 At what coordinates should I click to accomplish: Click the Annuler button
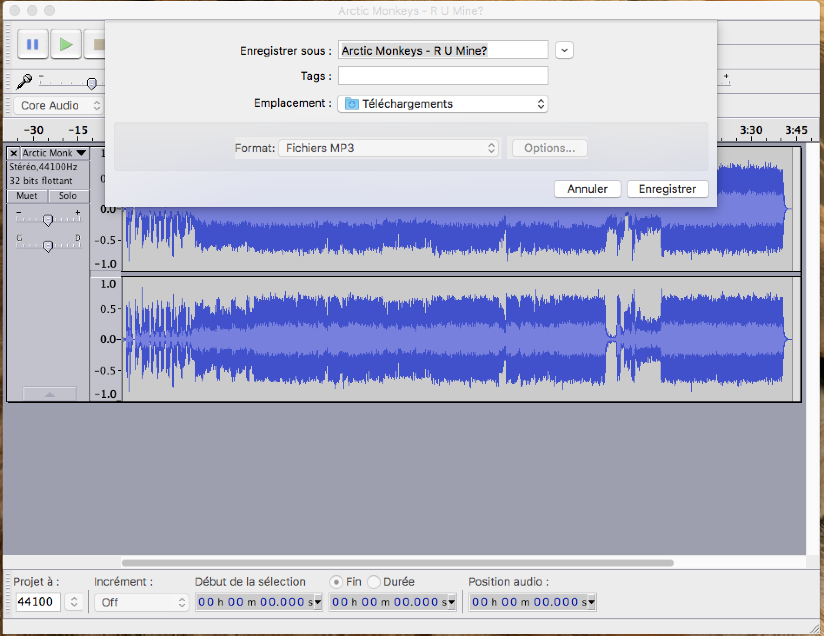(x=587, y=189)
